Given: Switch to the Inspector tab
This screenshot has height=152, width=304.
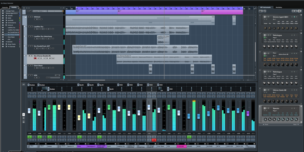Looking at the screenshot, I should click(x=5, y=7).
